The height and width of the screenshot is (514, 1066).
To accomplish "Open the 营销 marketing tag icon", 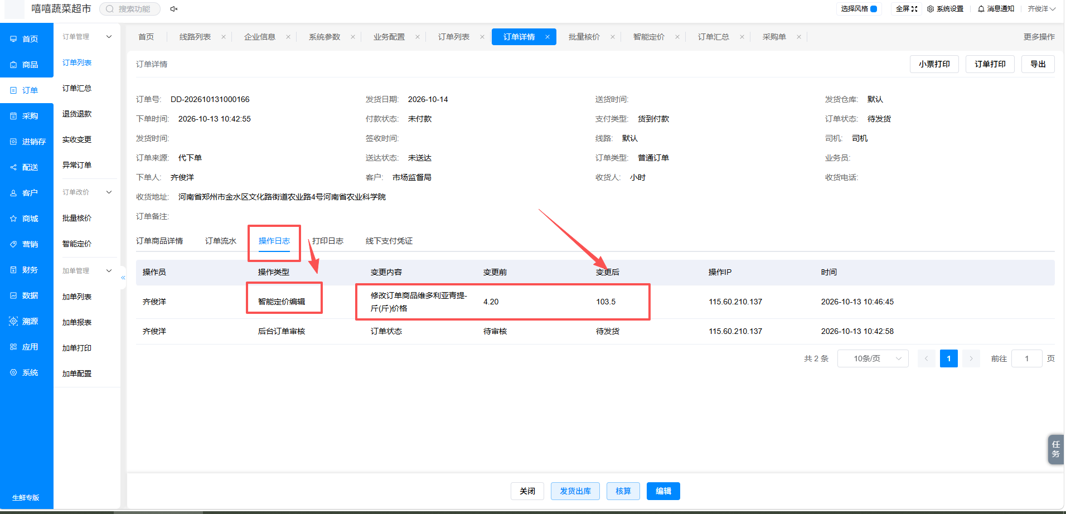I will [x=13, y=244].
